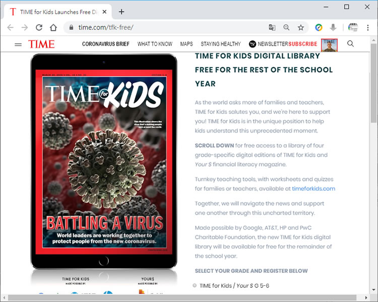Click the TIME magazine cover thumbnail

[x=329, y=45]
